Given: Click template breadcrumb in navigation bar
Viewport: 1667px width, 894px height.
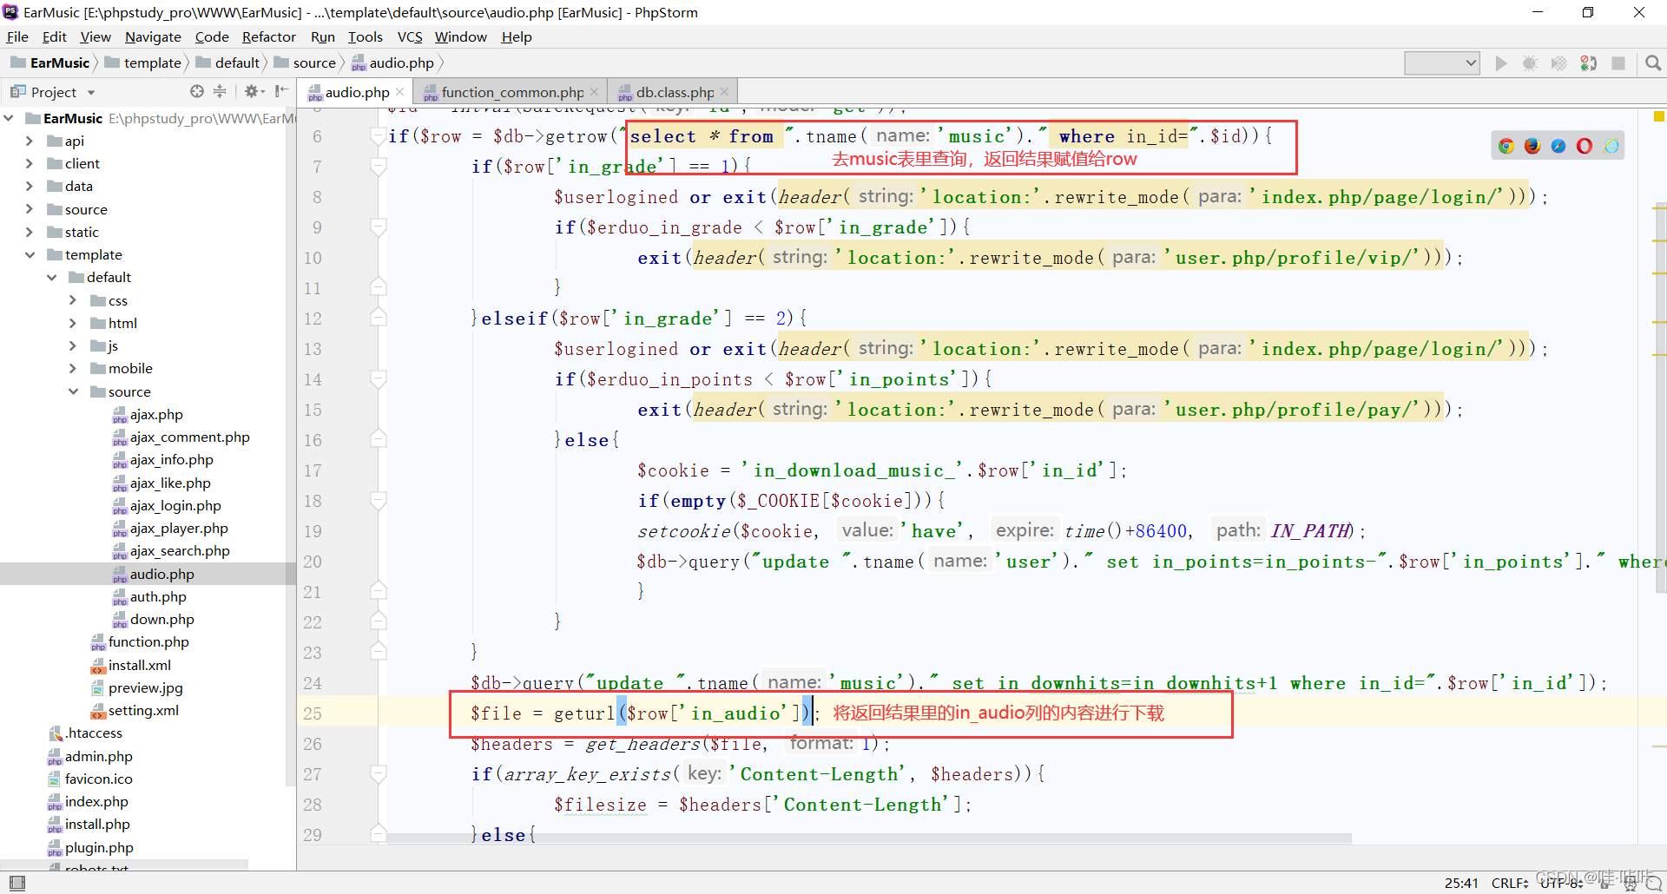Looking at the screenshot, I should coord(143,62).
